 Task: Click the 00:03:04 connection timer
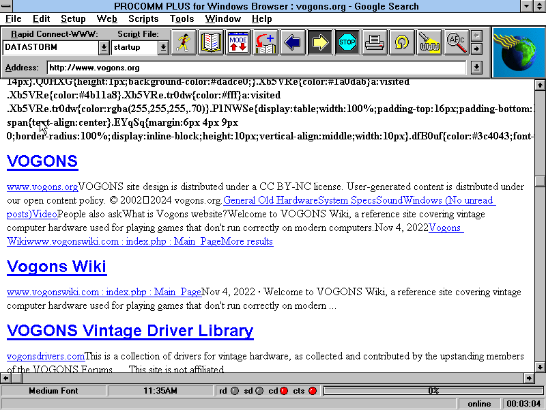(x=523, y=404)
